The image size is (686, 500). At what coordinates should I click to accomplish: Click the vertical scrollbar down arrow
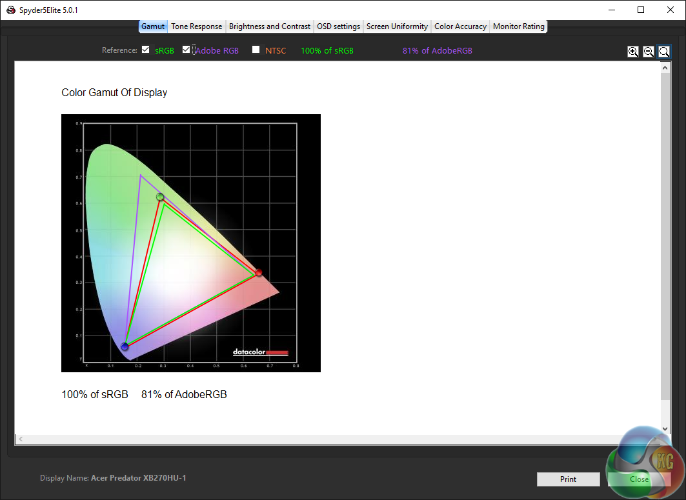coord(665,428)
